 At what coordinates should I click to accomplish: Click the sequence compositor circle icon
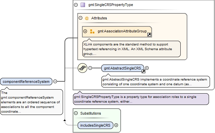pyautogui.click(x=82, y=68)
